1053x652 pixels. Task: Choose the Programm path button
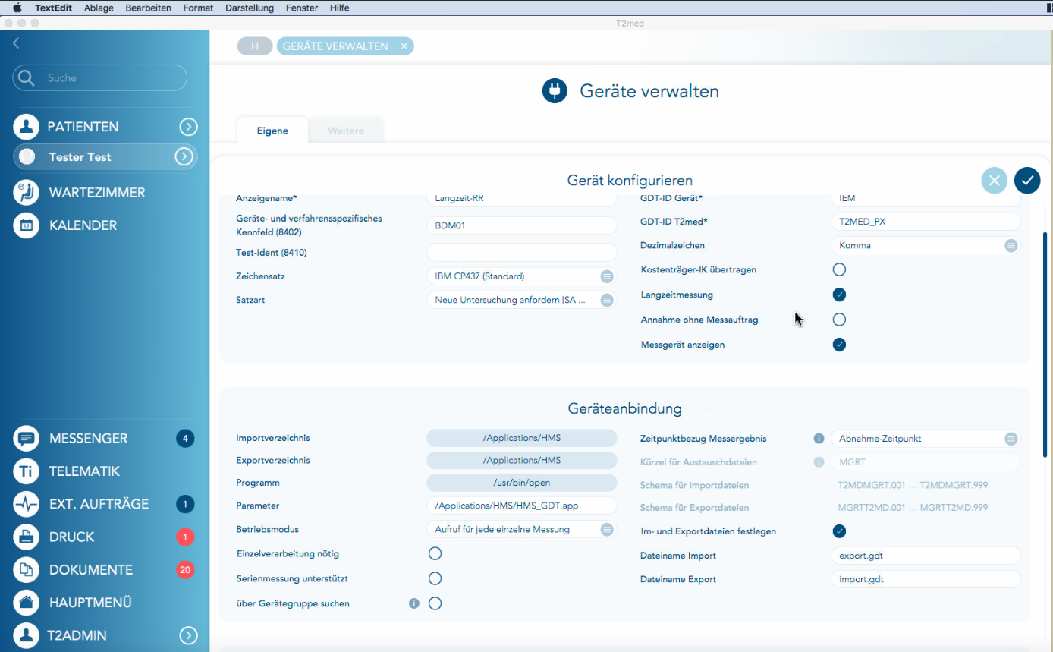pos(522,483)
